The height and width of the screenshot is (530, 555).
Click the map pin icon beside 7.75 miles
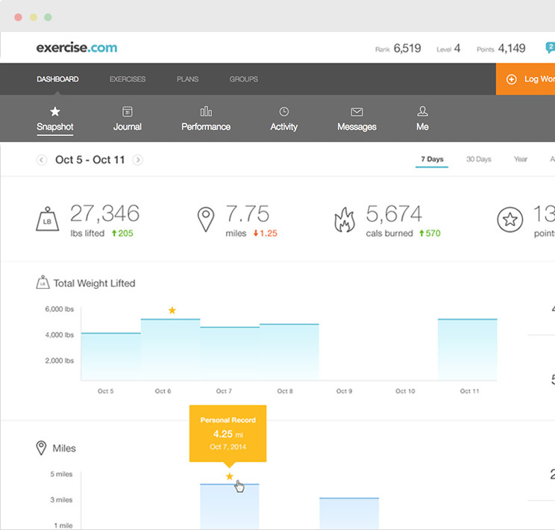206,219
